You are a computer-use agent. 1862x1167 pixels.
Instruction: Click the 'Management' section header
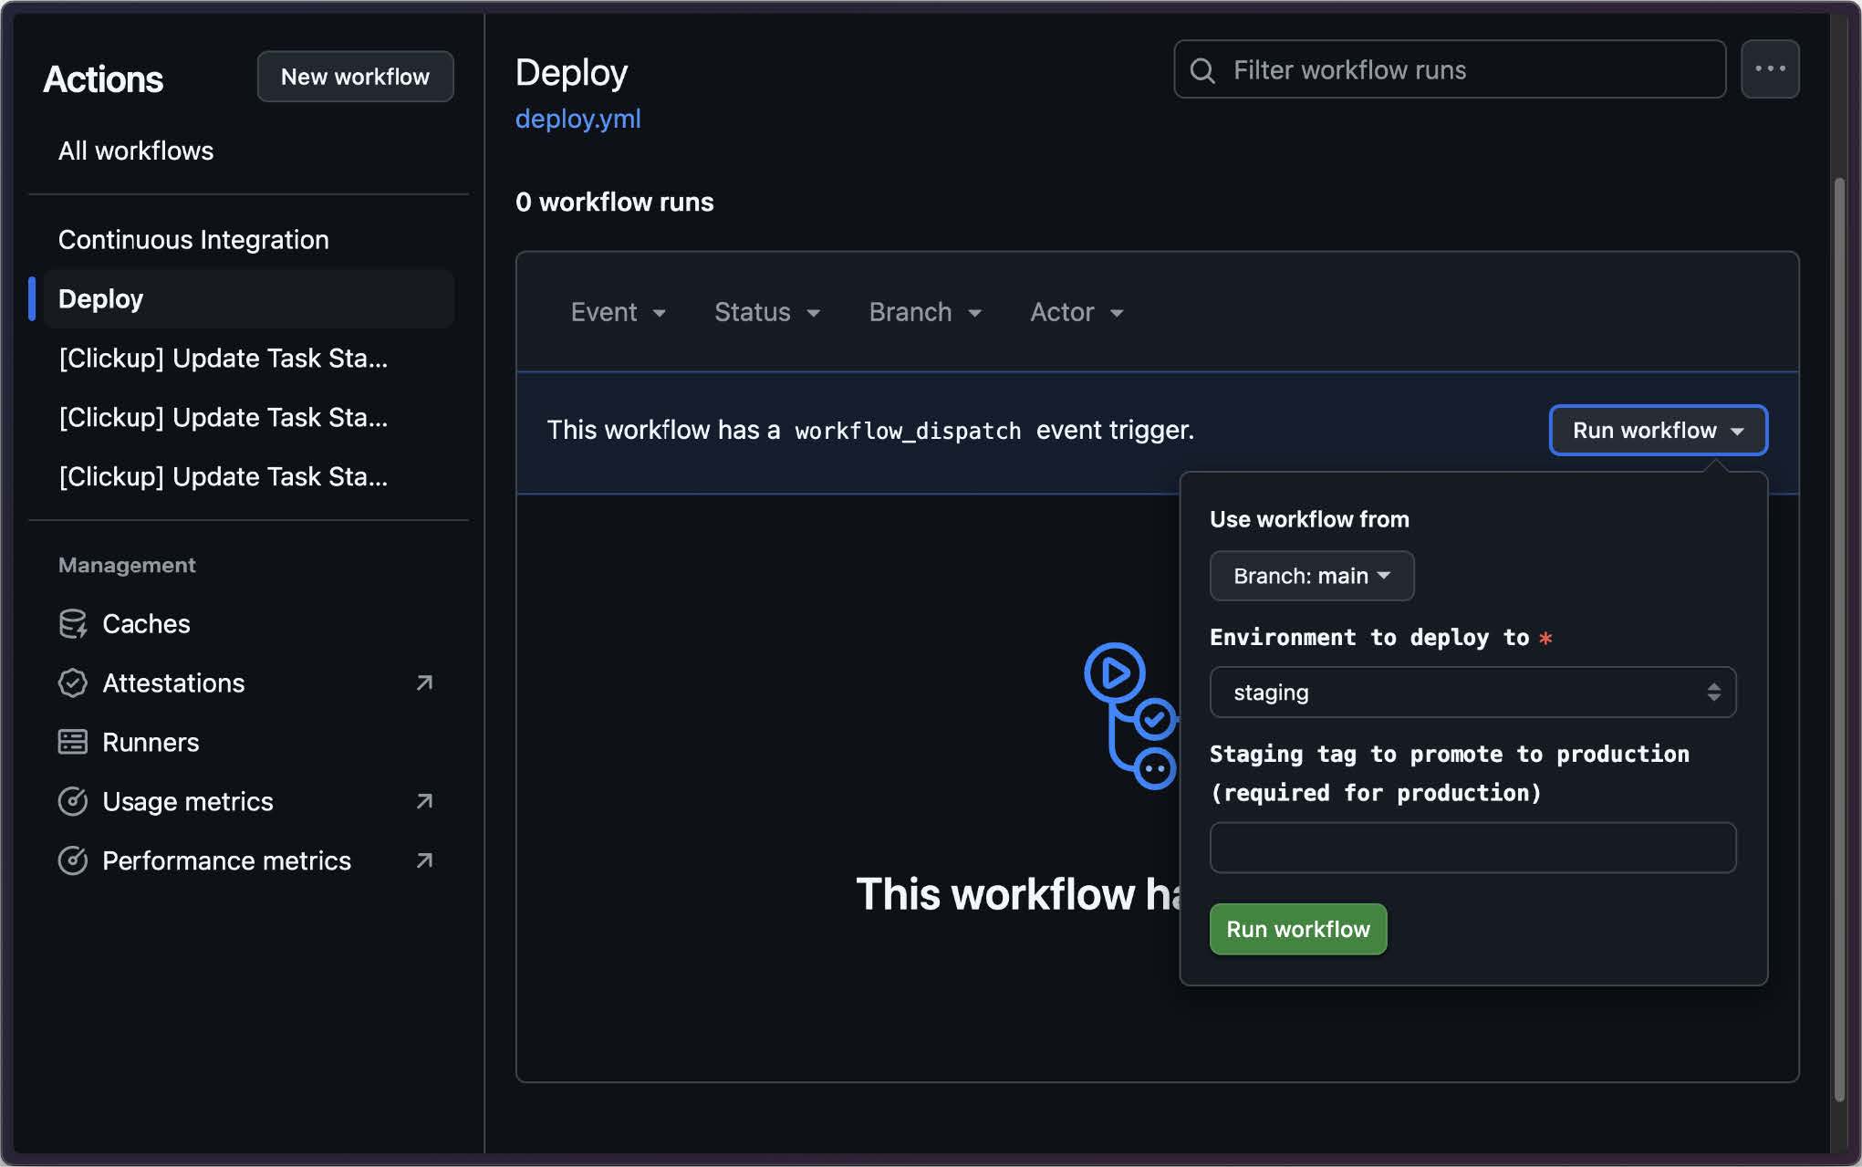click(x=127, y=565)
